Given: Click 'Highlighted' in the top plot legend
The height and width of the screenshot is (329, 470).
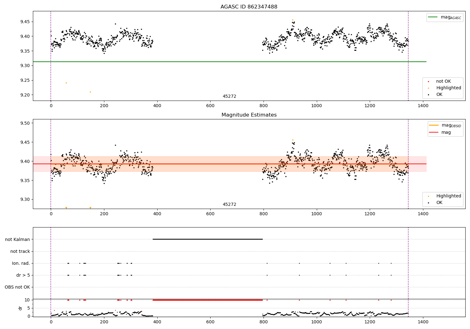Looking at the screenshot, I should click(448, 88).
